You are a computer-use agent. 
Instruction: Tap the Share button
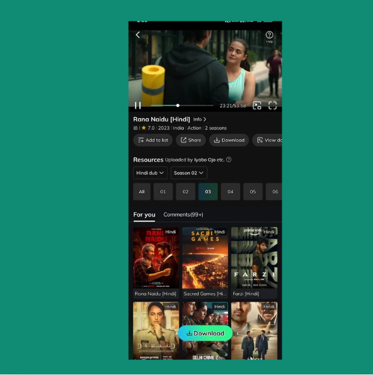(x=191, y=140)
